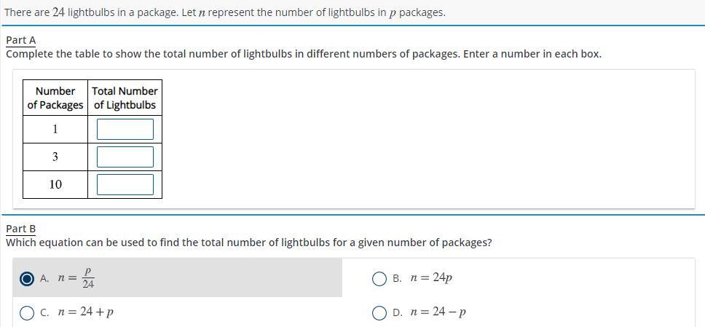Select radio button for option A
Image resolution: width=705 pixels, height=327 pixels.
pyautogui.click(x=27, y=278)
